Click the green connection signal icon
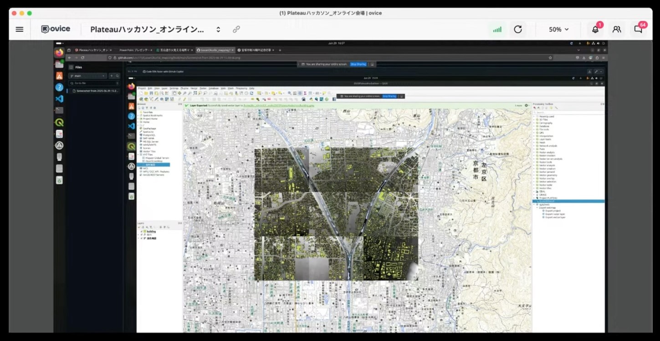The height and width of the screenshot is (341, 660). pos(497,29)
